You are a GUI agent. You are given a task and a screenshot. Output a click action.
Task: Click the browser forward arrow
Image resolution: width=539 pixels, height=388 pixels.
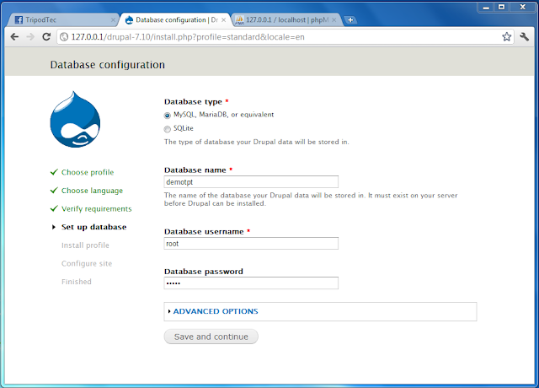tap(30, 37)
